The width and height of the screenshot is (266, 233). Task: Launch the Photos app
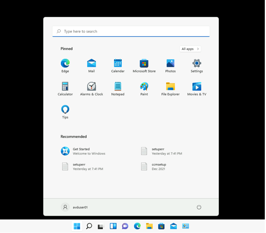[170, 66]
